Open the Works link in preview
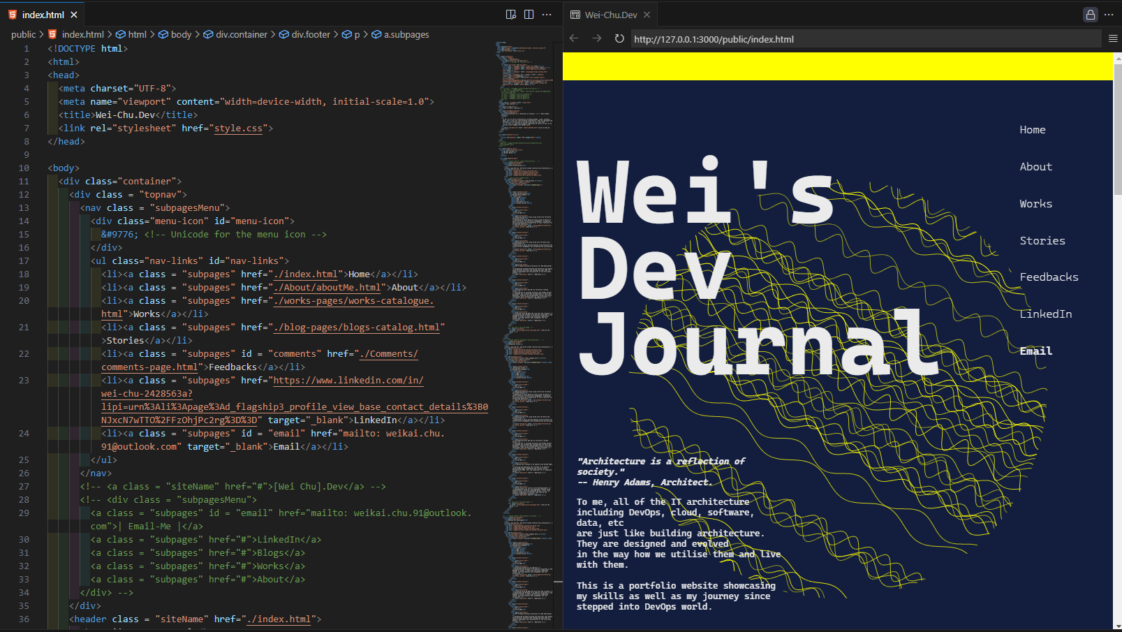The height and width of the screenshot is (632, 1122). (1035, 204)
